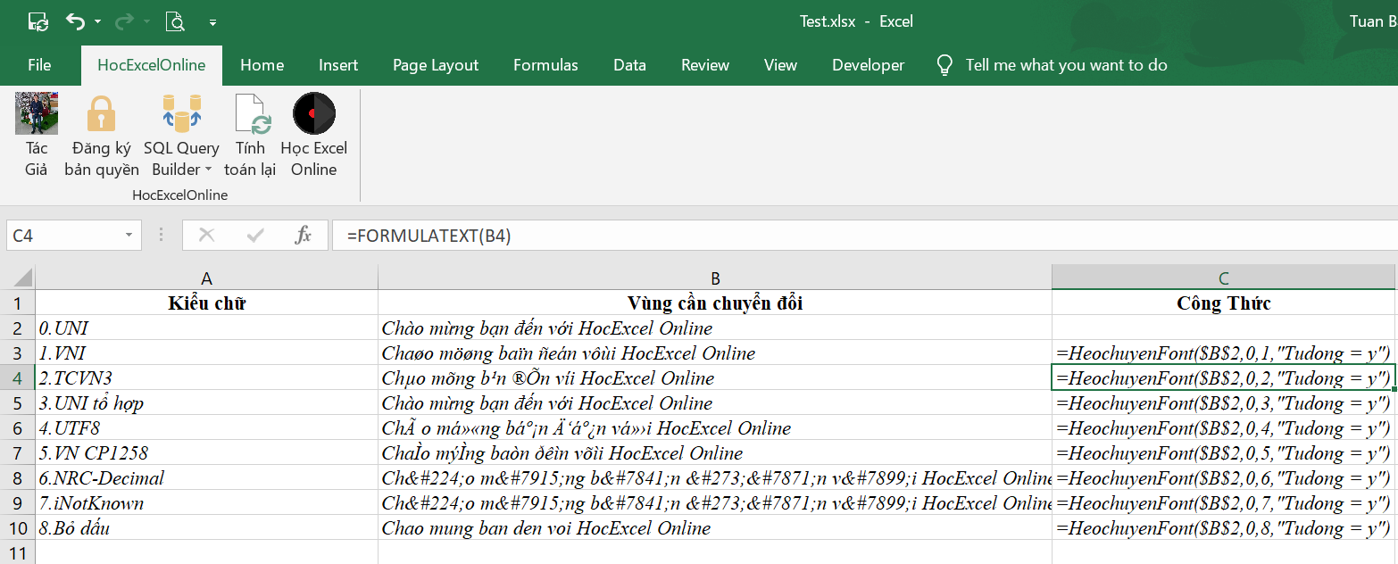Open the Customize Quick Access Toolbar menu
Image resolution: width=1398 pixels, height=564 pixels.
tap(212, 21)
